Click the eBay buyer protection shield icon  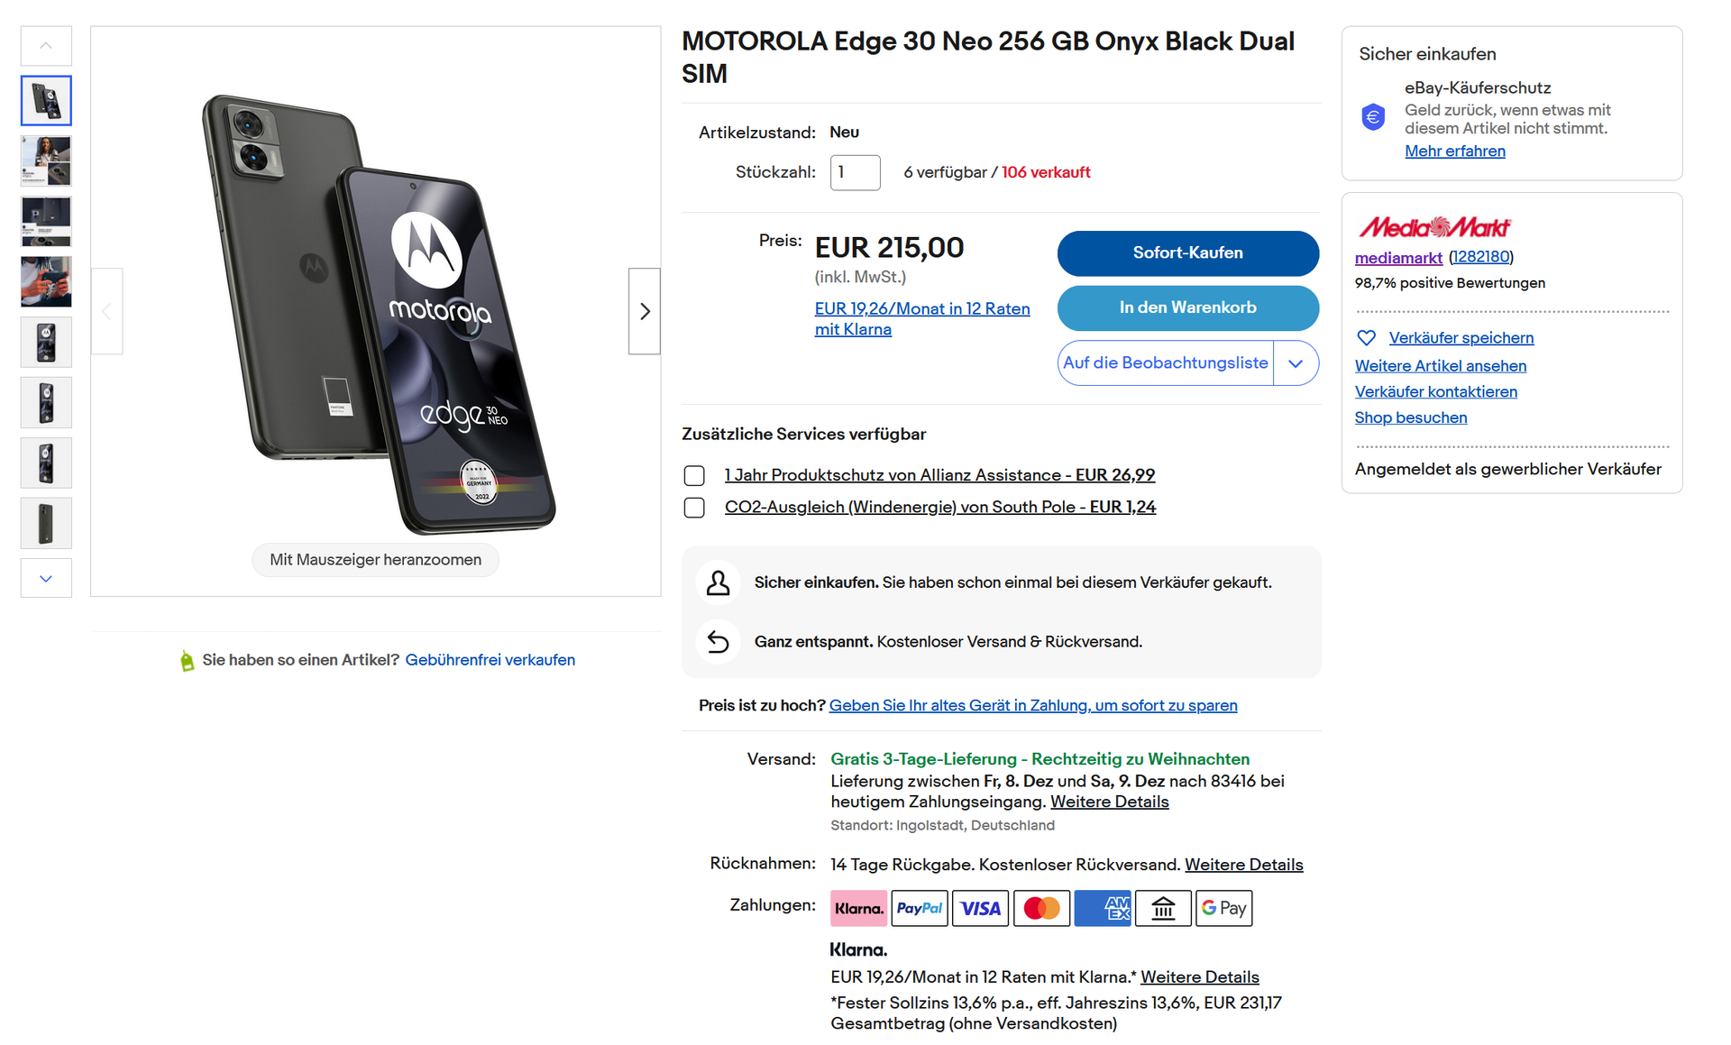(x=1373, y=117)
